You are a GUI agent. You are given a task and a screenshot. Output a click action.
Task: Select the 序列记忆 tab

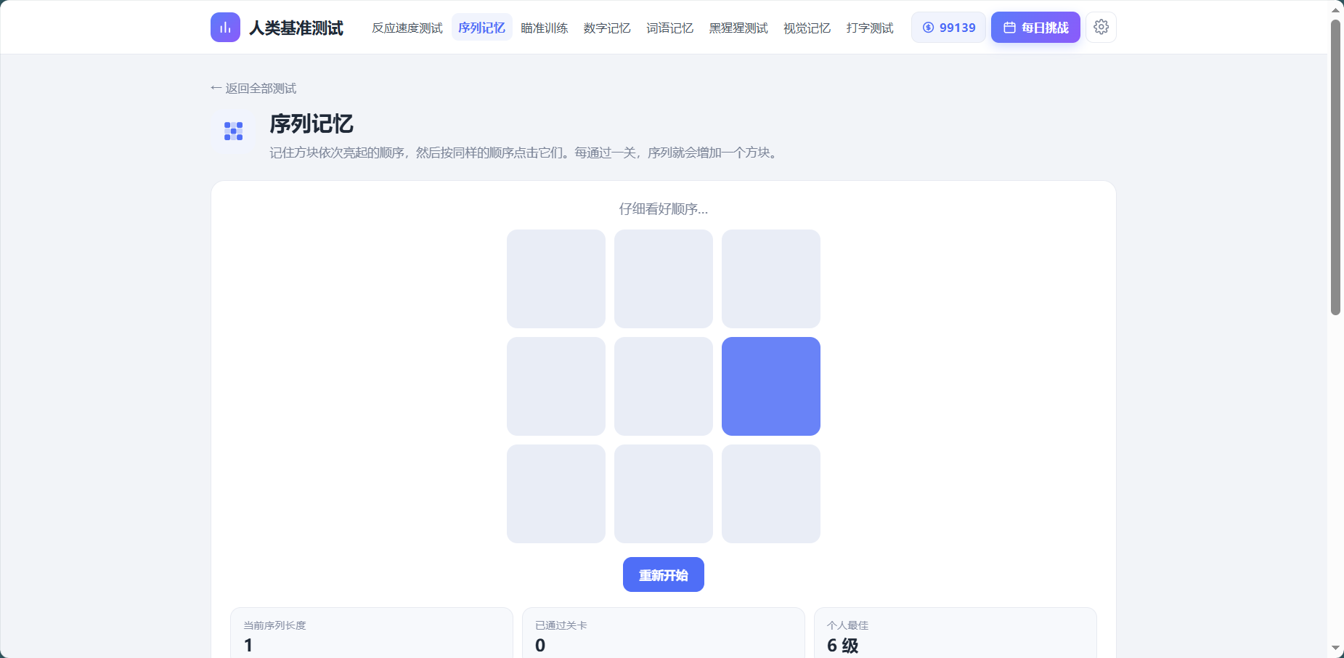481,28
